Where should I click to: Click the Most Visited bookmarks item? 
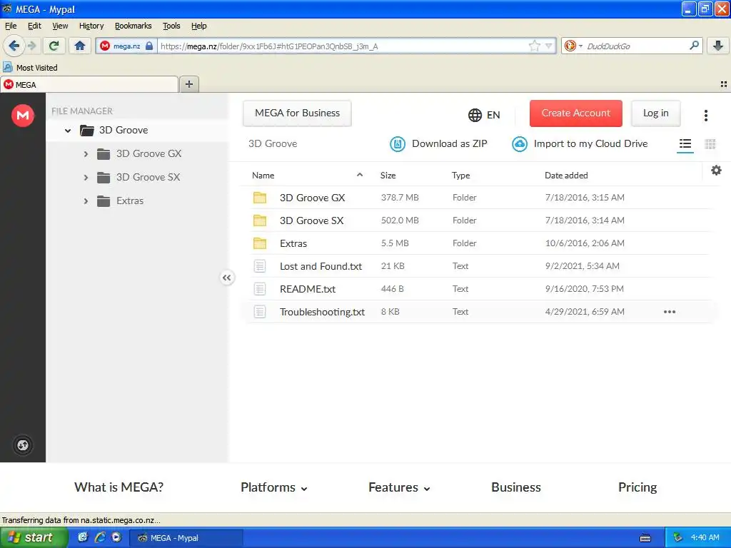pos(31,68)
